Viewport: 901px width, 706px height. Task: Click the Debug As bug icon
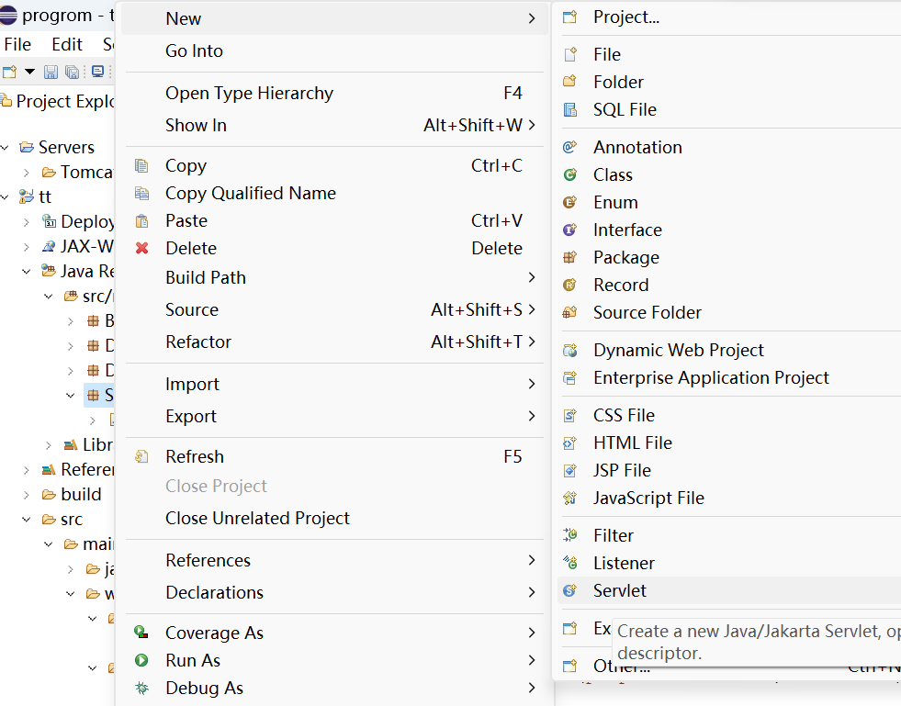point(141,688)
